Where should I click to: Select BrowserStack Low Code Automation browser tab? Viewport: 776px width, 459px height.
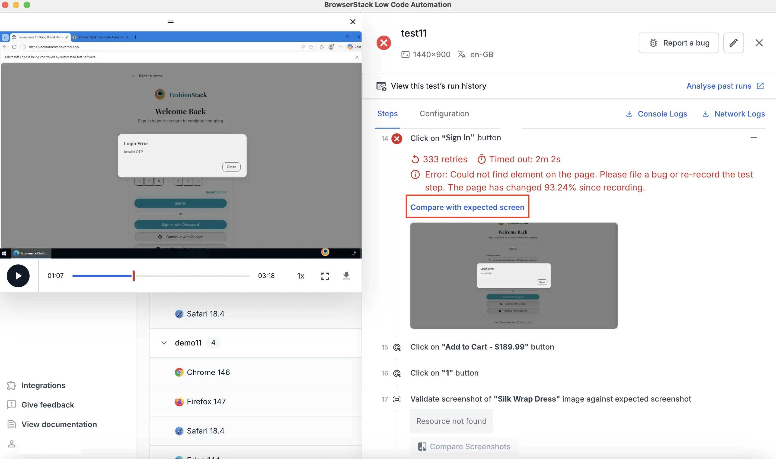(100, 37)
